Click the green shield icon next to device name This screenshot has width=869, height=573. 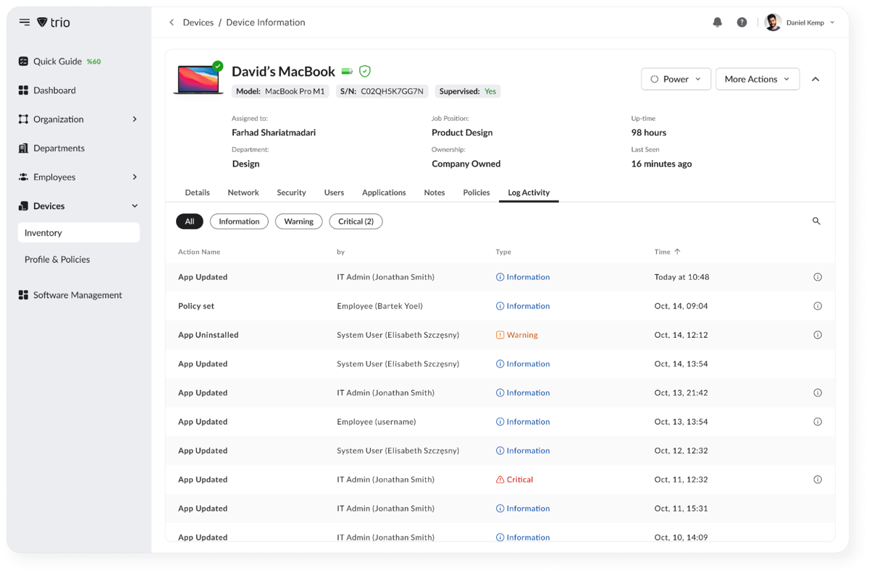[365, 71]
